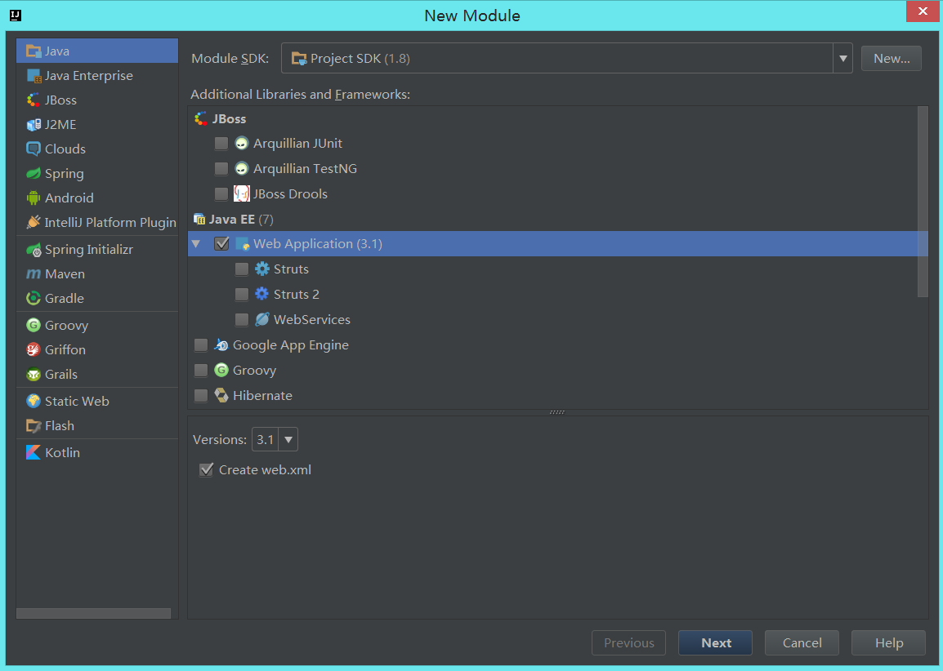Click the Clouds icon
Image resolution: width=943 pixels, height=671 pixels.
[34, 149]
